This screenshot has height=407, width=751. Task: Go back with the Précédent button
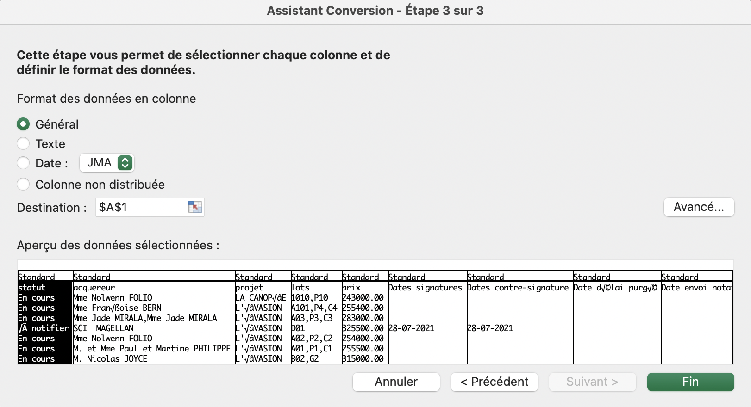click(x=494, y=382)
